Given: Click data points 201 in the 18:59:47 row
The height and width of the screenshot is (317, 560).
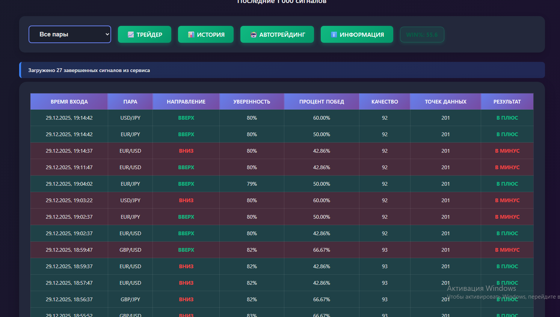Looking at the screenshot, I should coord(445,250).
